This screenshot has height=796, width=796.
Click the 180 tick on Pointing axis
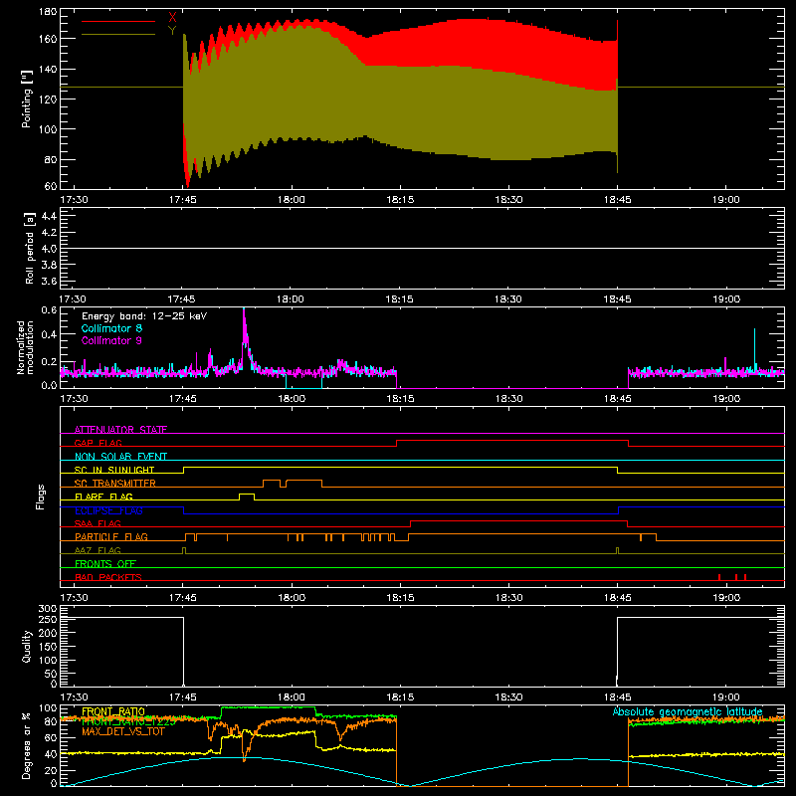coord(48,12)
